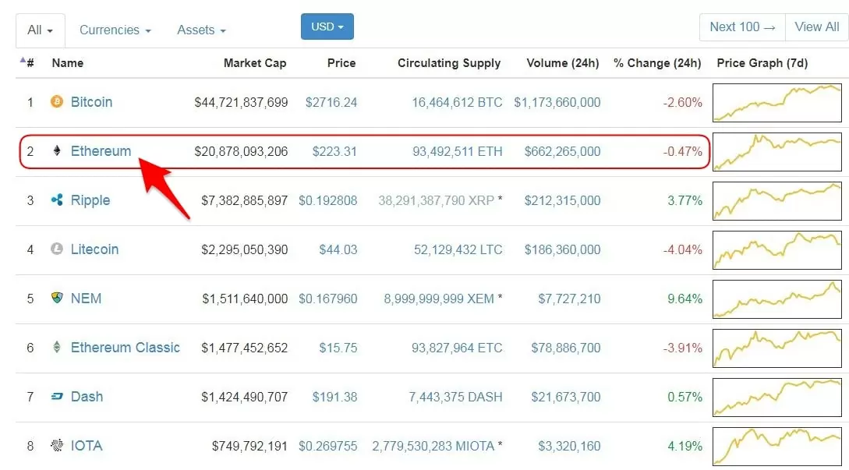Viewport: 849px width, 470px height.
Task: Expand the Assets dropdown menu
Action: point(201,30)
